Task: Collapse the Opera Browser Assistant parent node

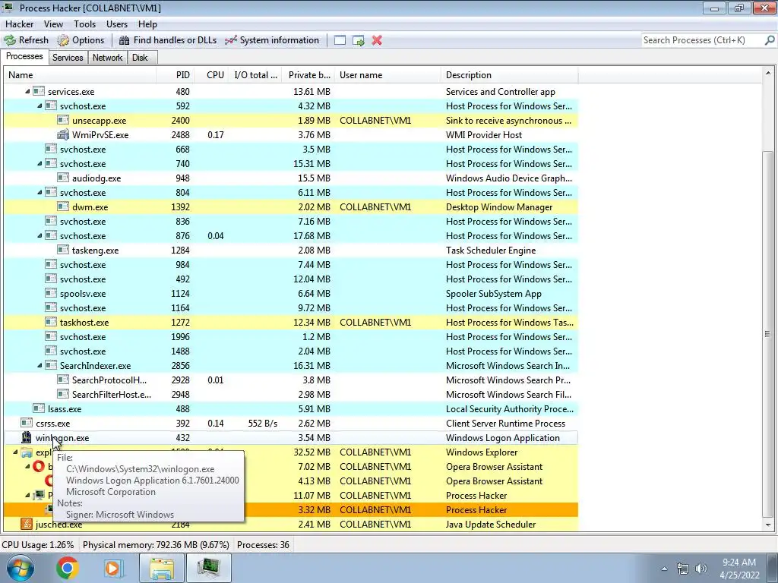Action: [x=28, y=467]
